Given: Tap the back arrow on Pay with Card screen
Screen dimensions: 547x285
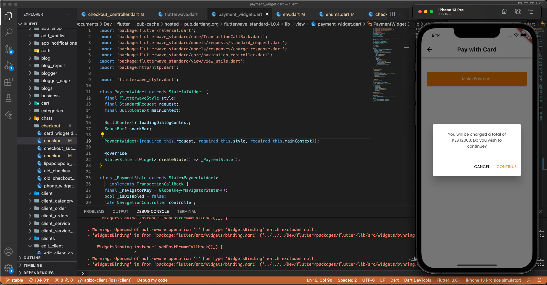Looking at the screenshot, I should [430, 49].
